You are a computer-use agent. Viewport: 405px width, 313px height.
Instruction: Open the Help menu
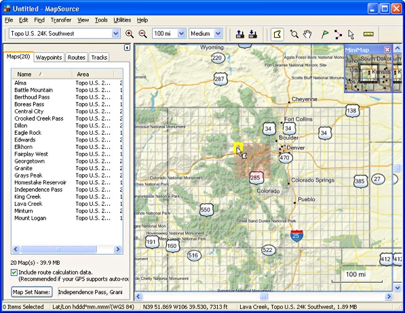(x=142, y=20)
